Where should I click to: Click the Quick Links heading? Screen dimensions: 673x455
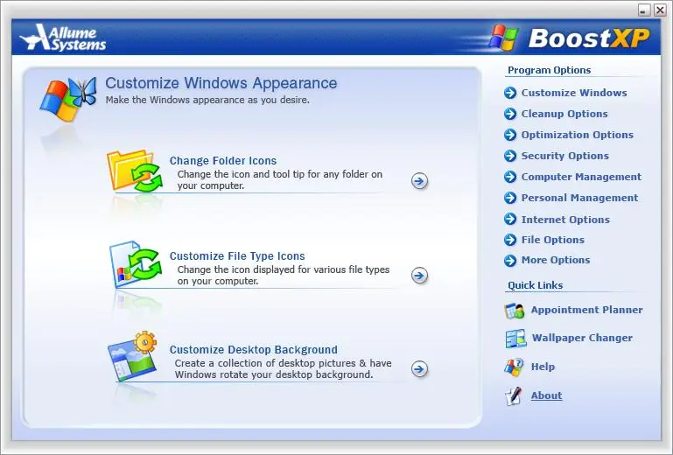pyautogui.click(x=536, y=285)
